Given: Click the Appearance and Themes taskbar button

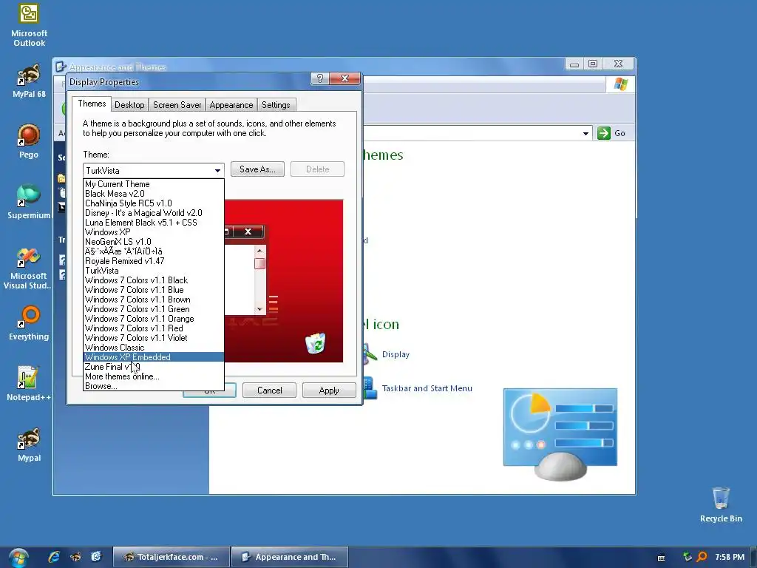Looking at the screenshot, I should [x=290, y=557].
